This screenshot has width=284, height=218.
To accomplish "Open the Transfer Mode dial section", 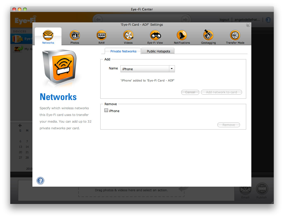I will click(x=235, y=37).
